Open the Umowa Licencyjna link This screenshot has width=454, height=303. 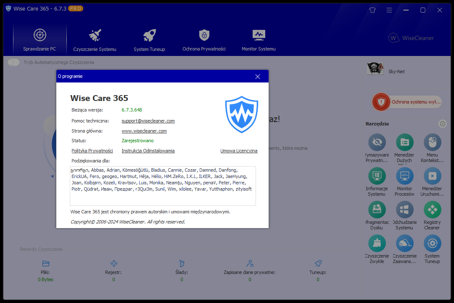pos(239,151)
